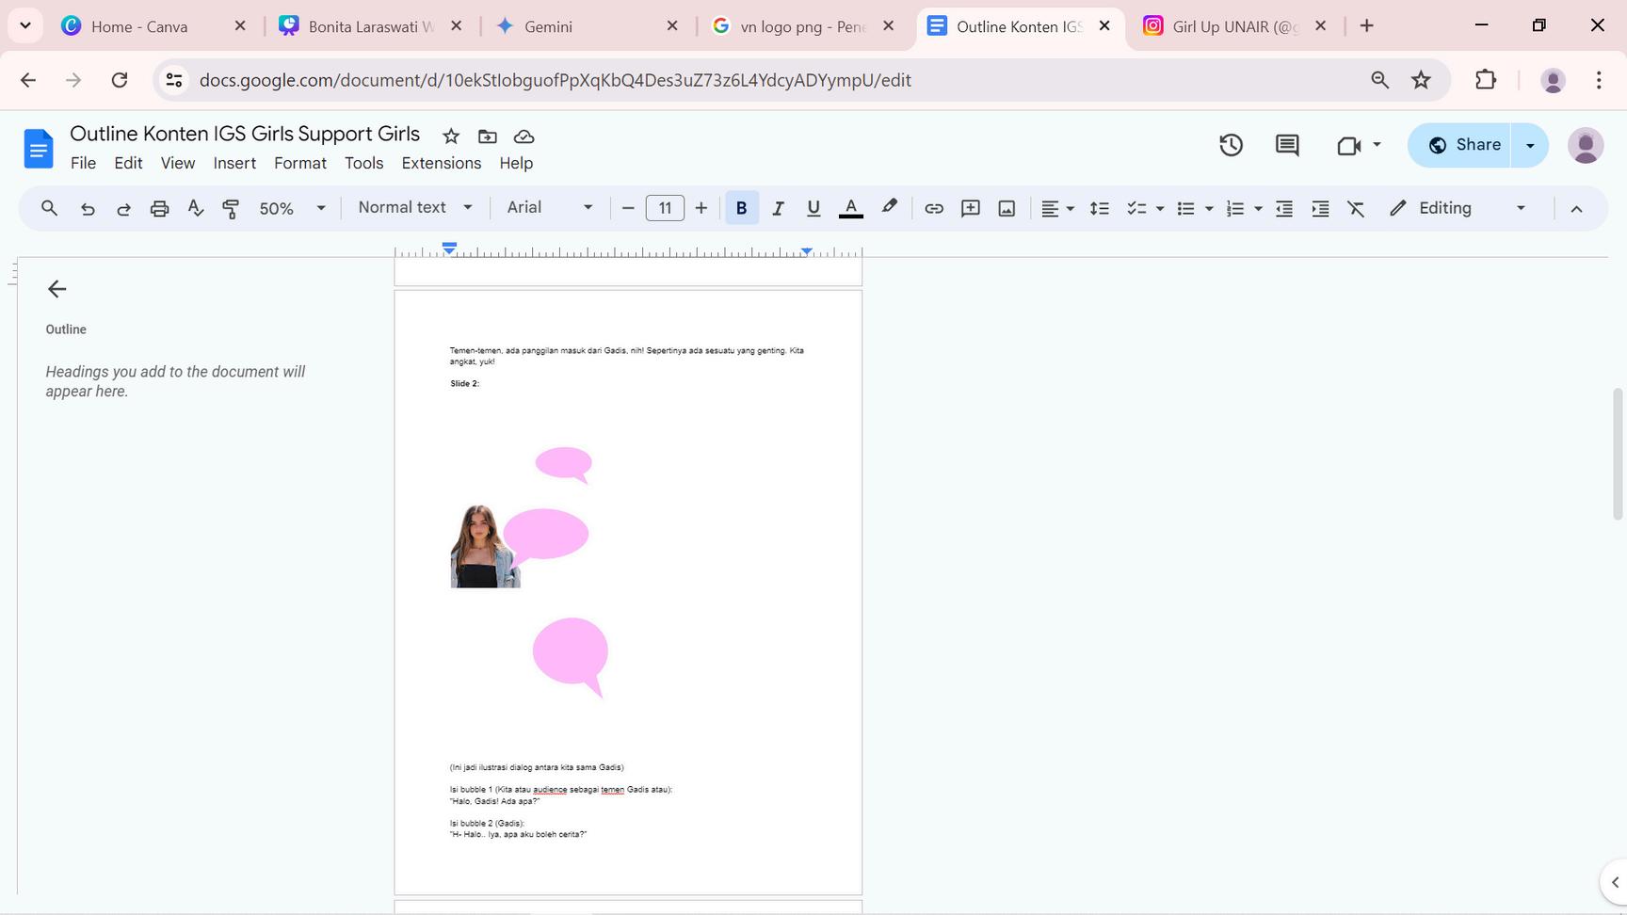Toggle Bold formatting button

click(x=741, y=208)
